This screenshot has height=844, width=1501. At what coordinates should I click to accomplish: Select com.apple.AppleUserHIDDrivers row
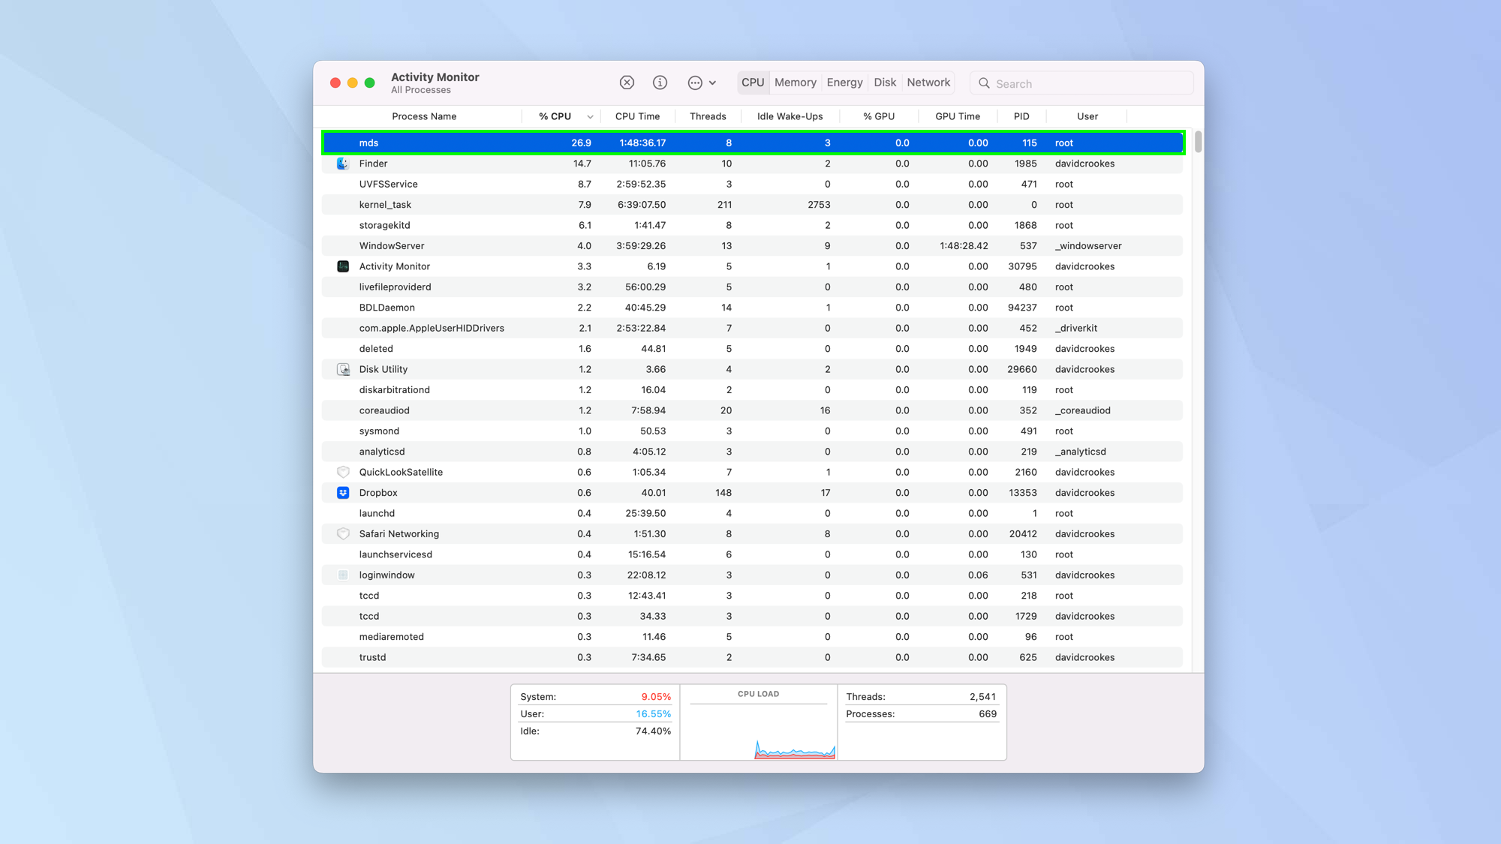(x=753, y=329)
